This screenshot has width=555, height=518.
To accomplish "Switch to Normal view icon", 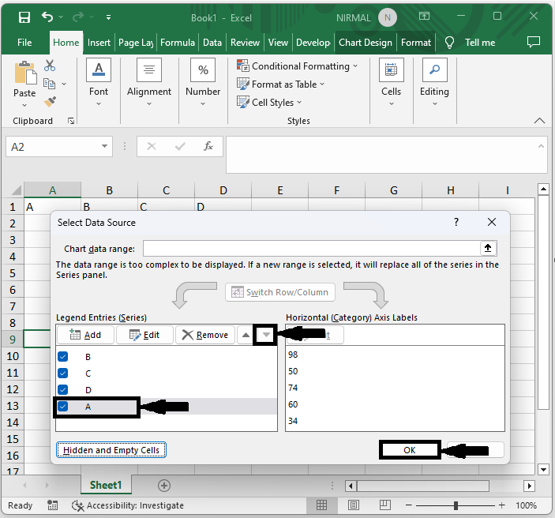I will (321, 505).
